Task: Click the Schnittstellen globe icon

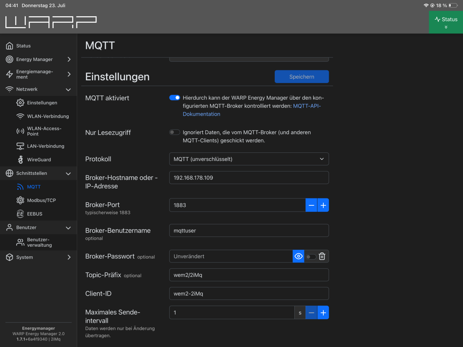Action: coord(10,173)
